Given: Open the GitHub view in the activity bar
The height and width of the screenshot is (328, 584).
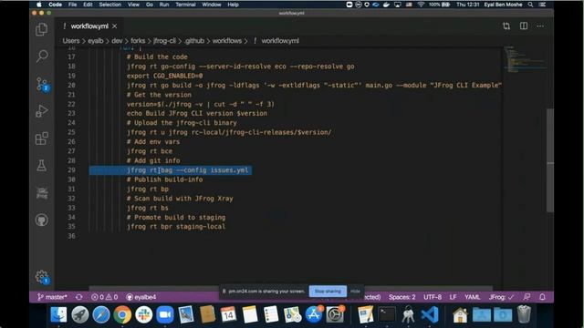Looking at the screenshot, I should [x=42, y=220].
